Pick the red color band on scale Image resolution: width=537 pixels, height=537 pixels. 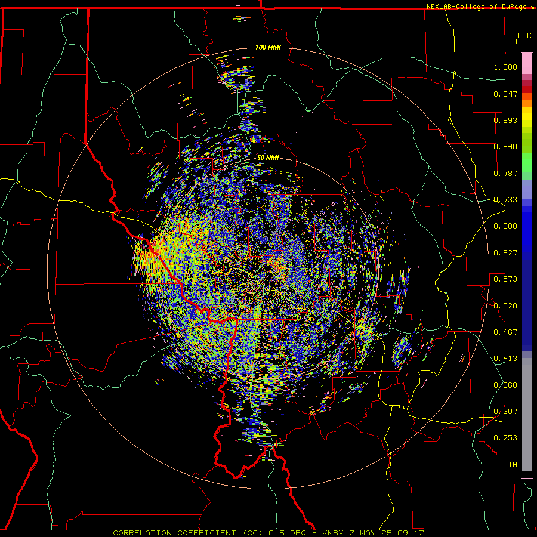(x=527, y=89)
